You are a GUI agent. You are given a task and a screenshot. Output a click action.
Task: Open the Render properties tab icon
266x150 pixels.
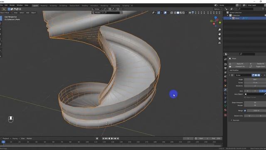click(x=225, y=64)
